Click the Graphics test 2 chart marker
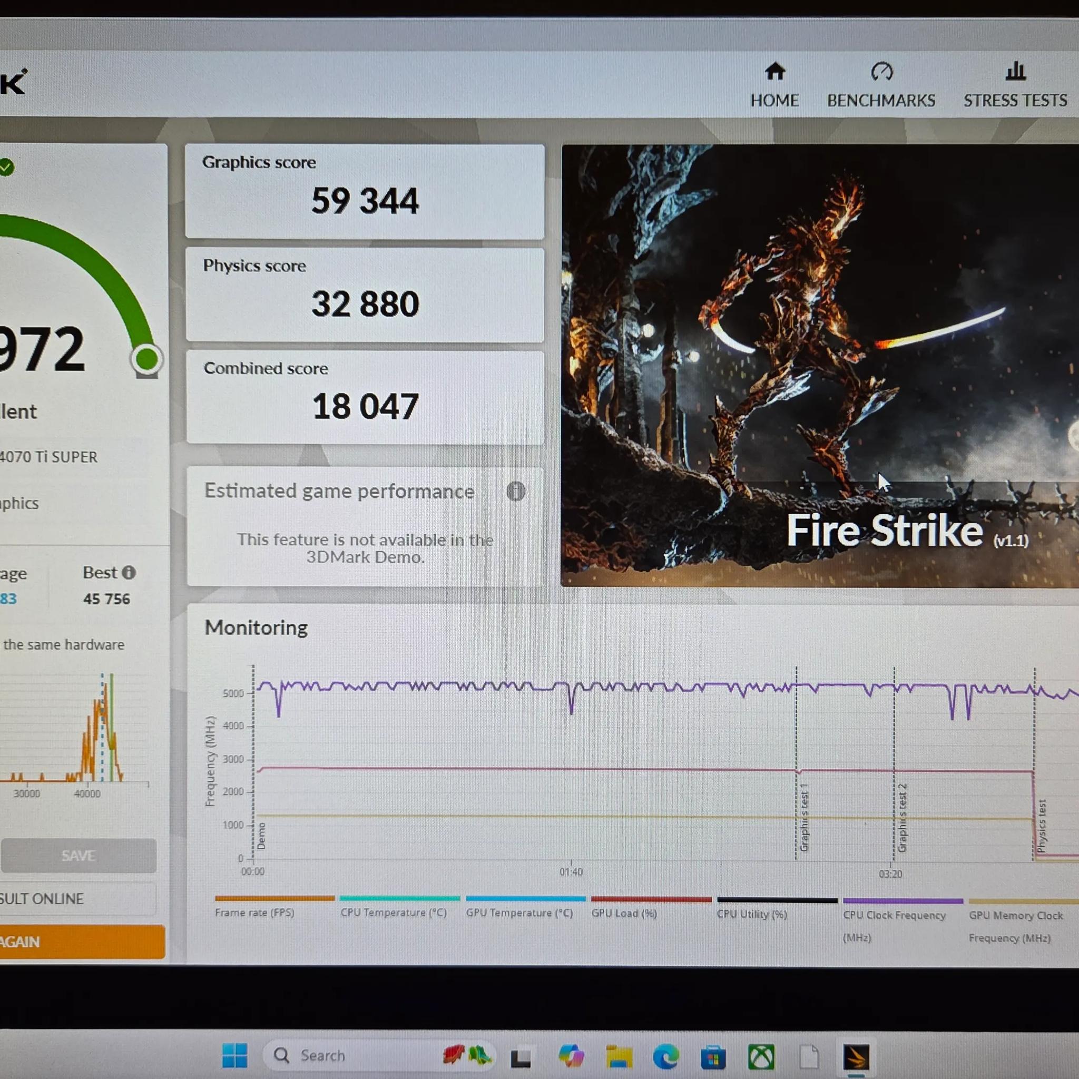This screenshot has height=1079, width=1079. [x=901, y=818]
